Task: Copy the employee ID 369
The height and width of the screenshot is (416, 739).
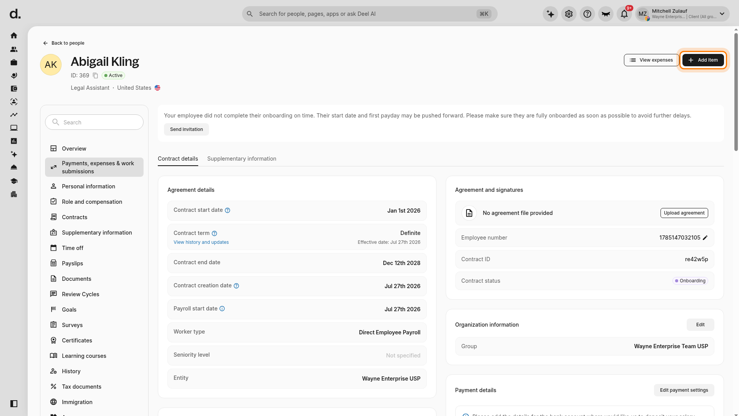Action: tap(95, 75)
